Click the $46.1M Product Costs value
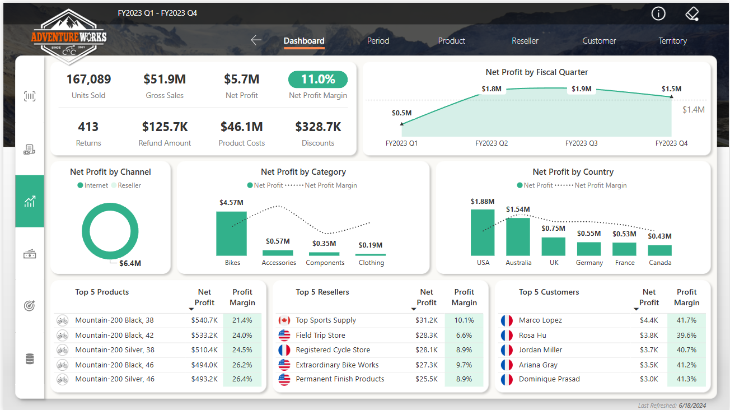 coord(242,127)
